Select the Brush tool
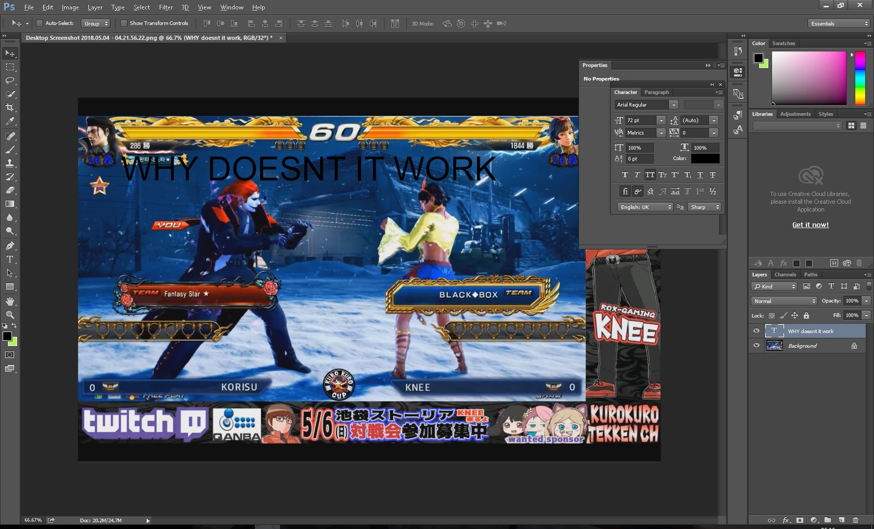 (10, 149)
